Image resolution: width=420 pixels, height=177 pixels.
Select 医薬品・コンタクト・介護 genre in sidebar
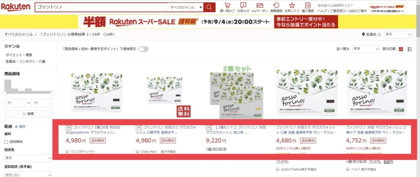click(x=25, y=62)
